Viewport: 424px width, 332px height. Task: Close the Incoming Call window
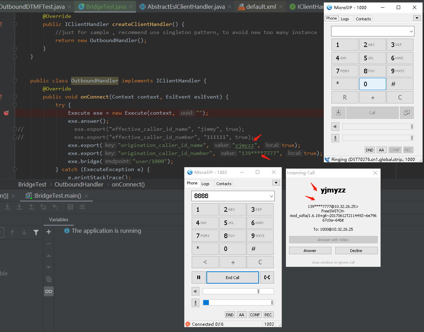click(x=375, y=173)
